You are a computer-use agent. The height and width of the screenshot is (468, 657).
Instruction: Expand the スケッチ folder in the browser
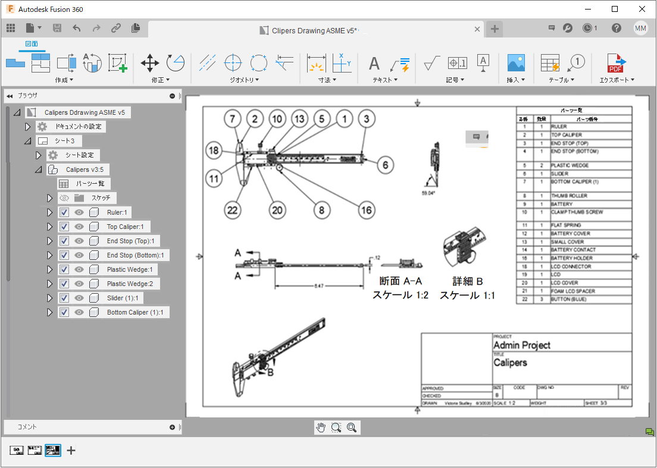(50, 198)
